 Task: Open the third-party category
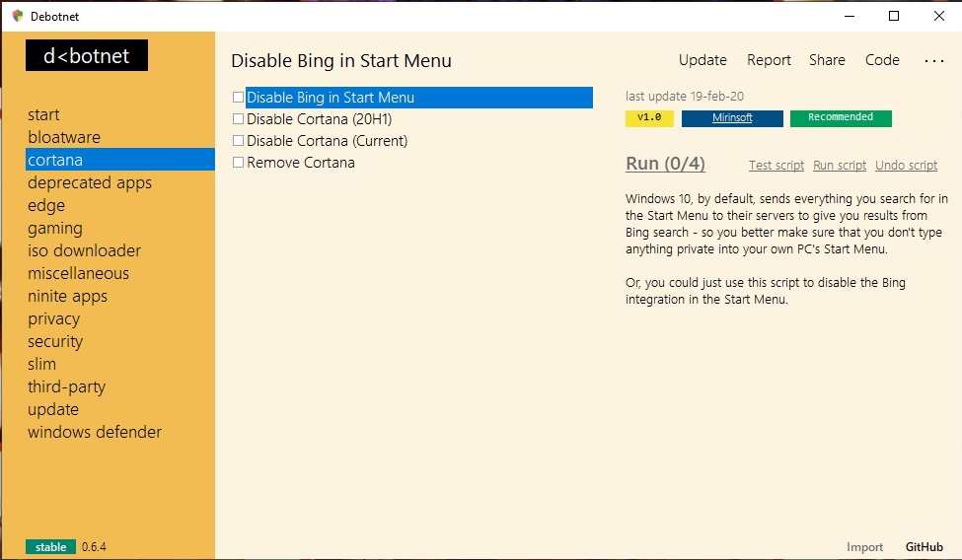66,387
